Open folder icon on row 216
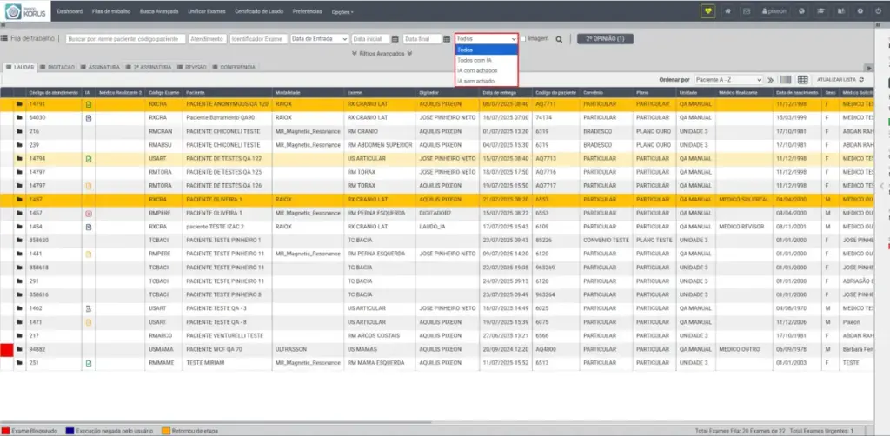 pyautogui.click(x=19, y=131)
